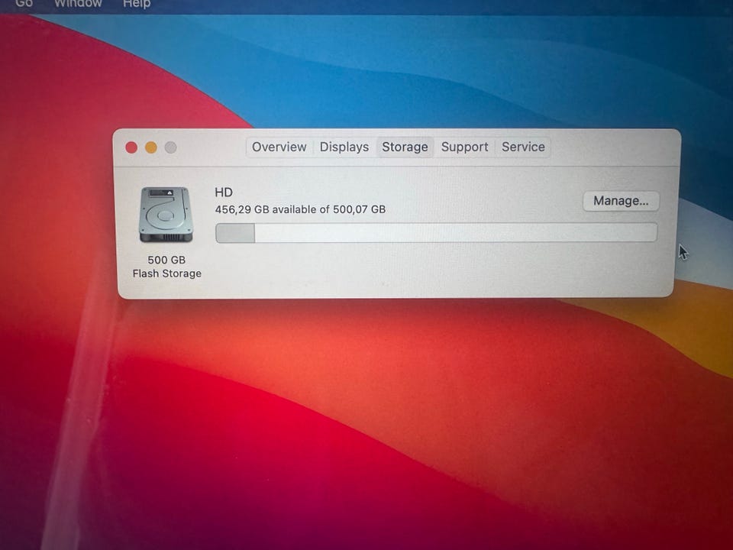Click the gray zoom window button

tap(170, 147)
